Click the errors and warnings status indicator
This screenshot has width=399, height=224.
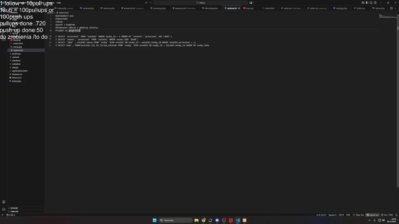pos(11,215)
